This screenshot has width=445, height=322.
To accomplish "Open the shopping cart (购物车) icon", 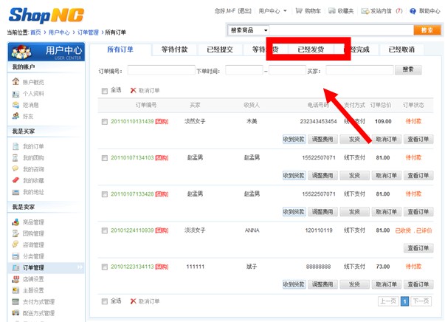I will click(299, 11).
